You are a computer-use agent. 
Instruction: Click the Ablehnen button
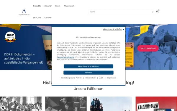pyautogui.click(x=88, y=73)
